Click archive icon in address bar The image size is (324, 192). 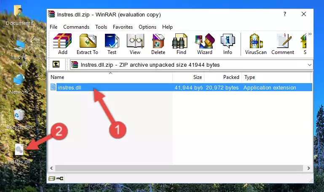pyautogui.click(x=75, y=65)
